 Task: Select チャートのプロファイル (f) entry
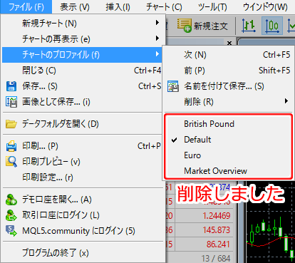click(82, 55)
